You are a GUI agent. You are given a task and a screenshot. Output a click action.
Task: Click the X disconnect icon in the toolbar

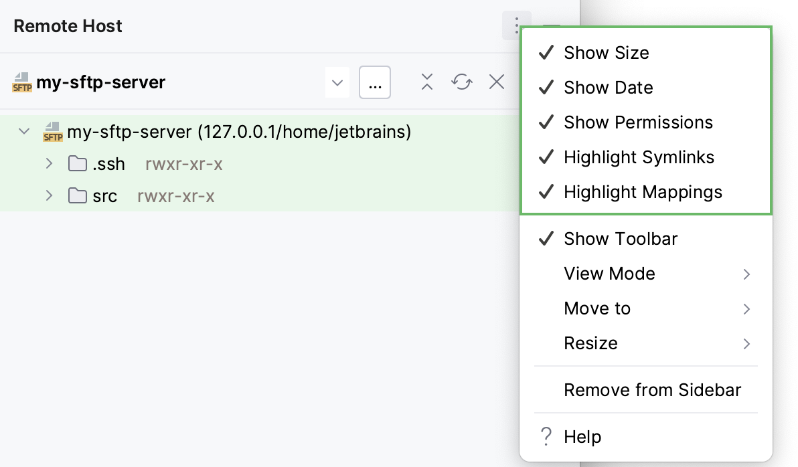[496, 82]
